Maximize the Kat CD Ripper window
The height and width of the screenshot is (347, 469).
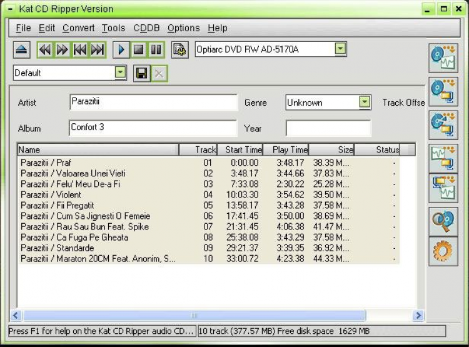[444, 9]
